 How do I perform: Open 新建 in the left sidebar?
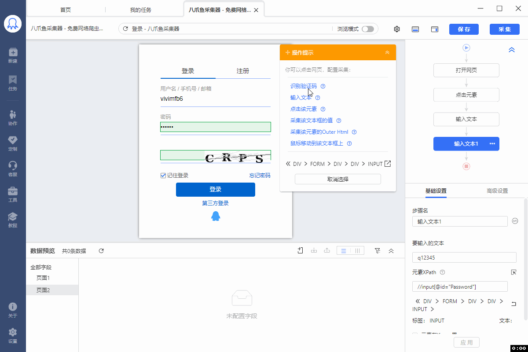[13, 55]
